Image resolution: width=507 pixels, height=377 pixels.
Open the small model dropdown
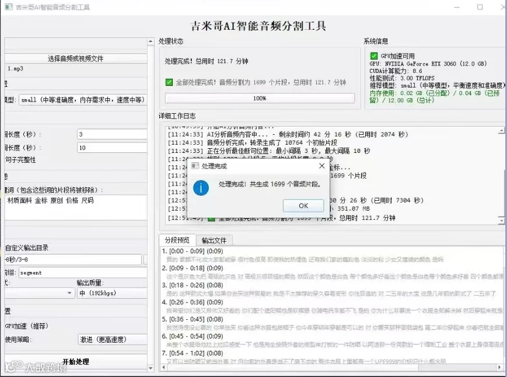click(83, 100)
